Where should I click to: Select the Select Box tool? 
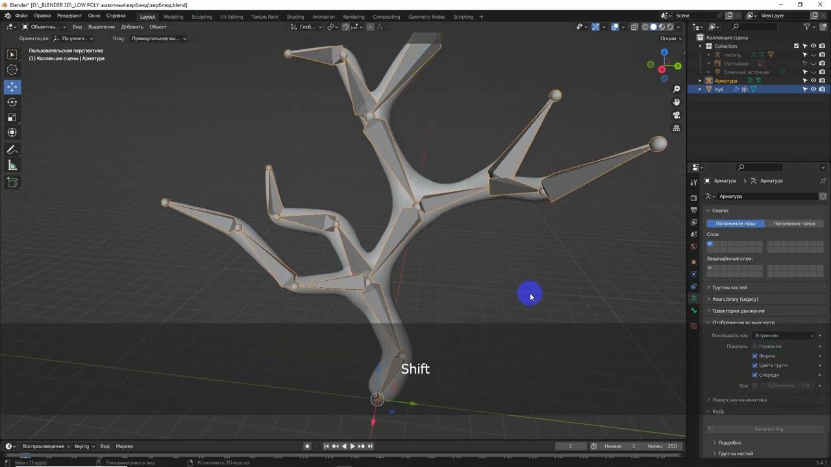coord(12,54)
